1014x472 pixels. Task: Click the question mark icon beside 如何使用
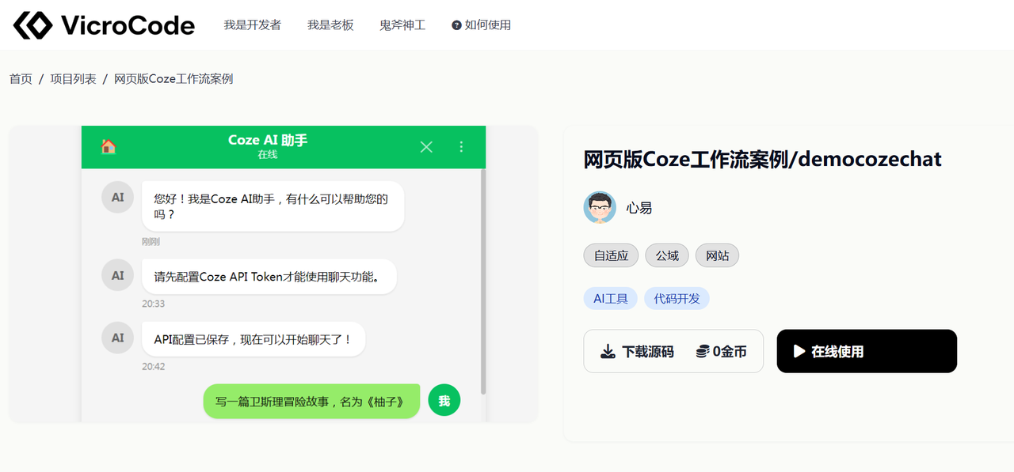coord(456,25)
